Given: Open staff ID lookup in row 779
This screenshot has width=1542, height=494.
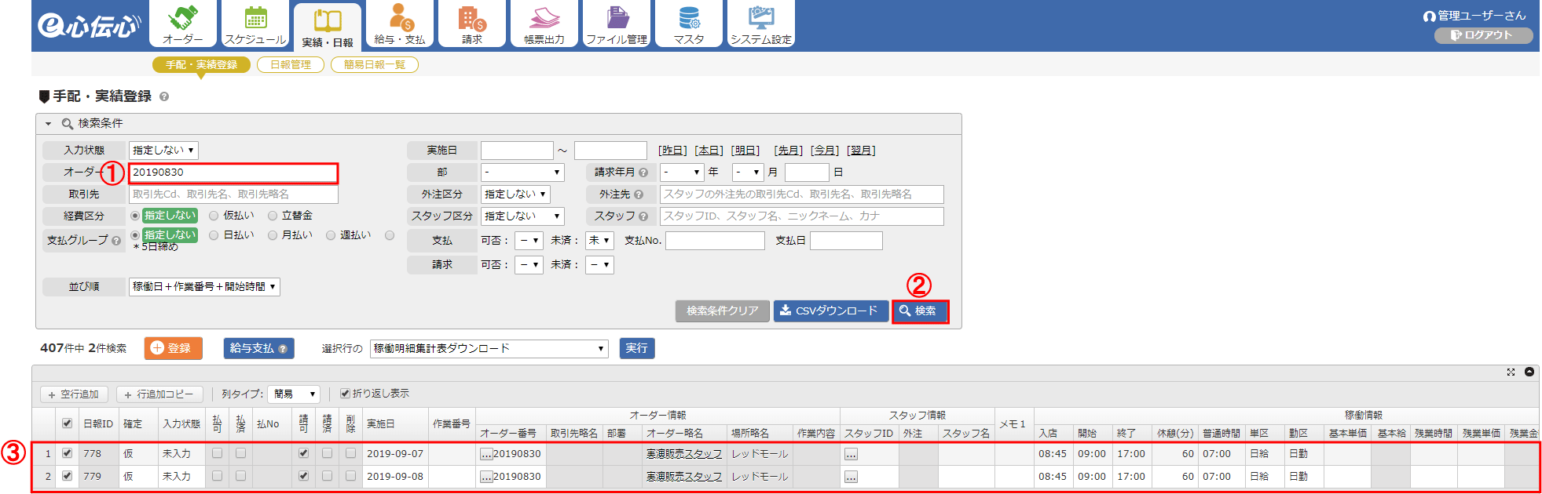Looking at the screenshot, I should (851, 477).
